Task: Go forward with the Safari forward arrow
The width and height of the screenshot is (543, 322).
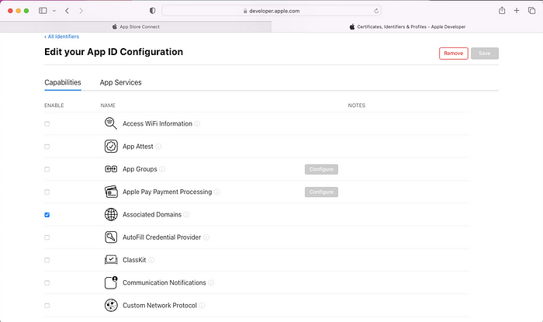Action: [81, 11]
